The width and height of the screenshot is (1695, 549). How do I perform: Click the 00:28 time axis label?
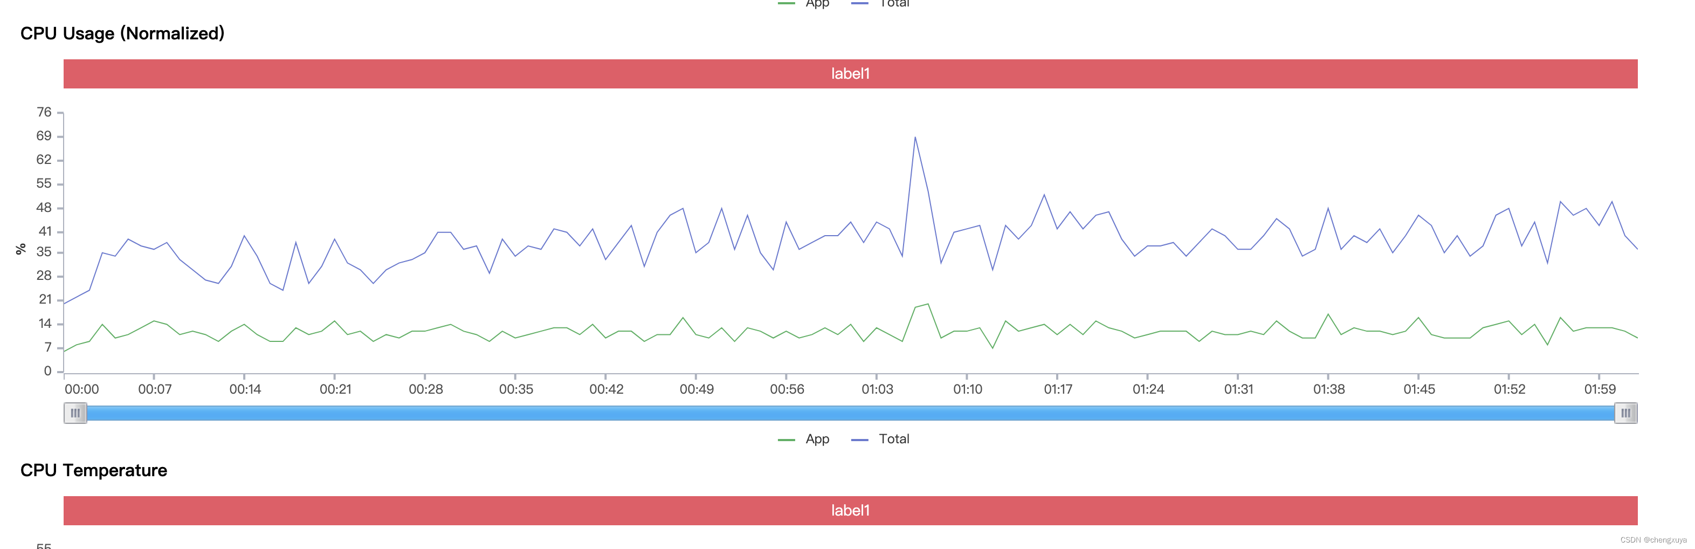pos(426,389)
